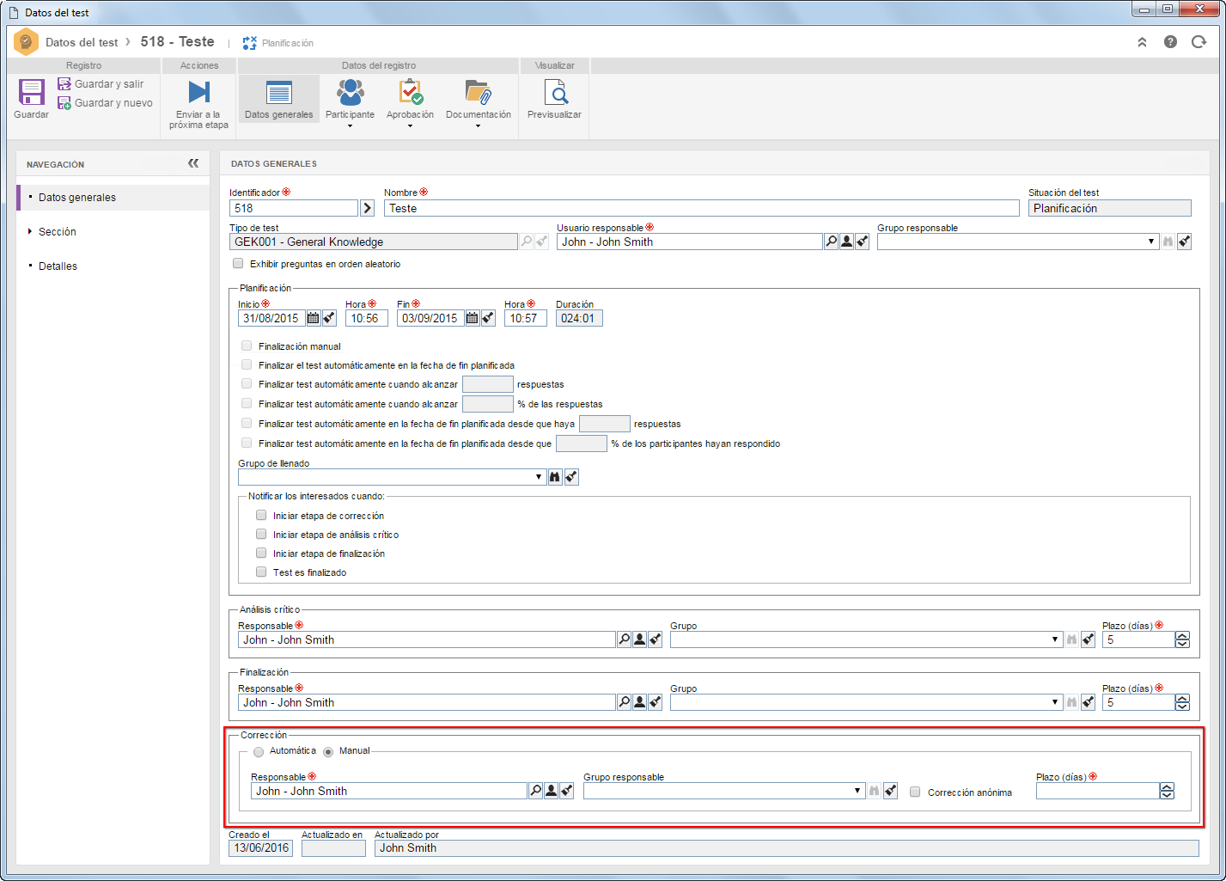Image resolution: width=1226 pixels, height=881 pixels.
Task: Select Automática correction radio button
Action: point(259,752)
